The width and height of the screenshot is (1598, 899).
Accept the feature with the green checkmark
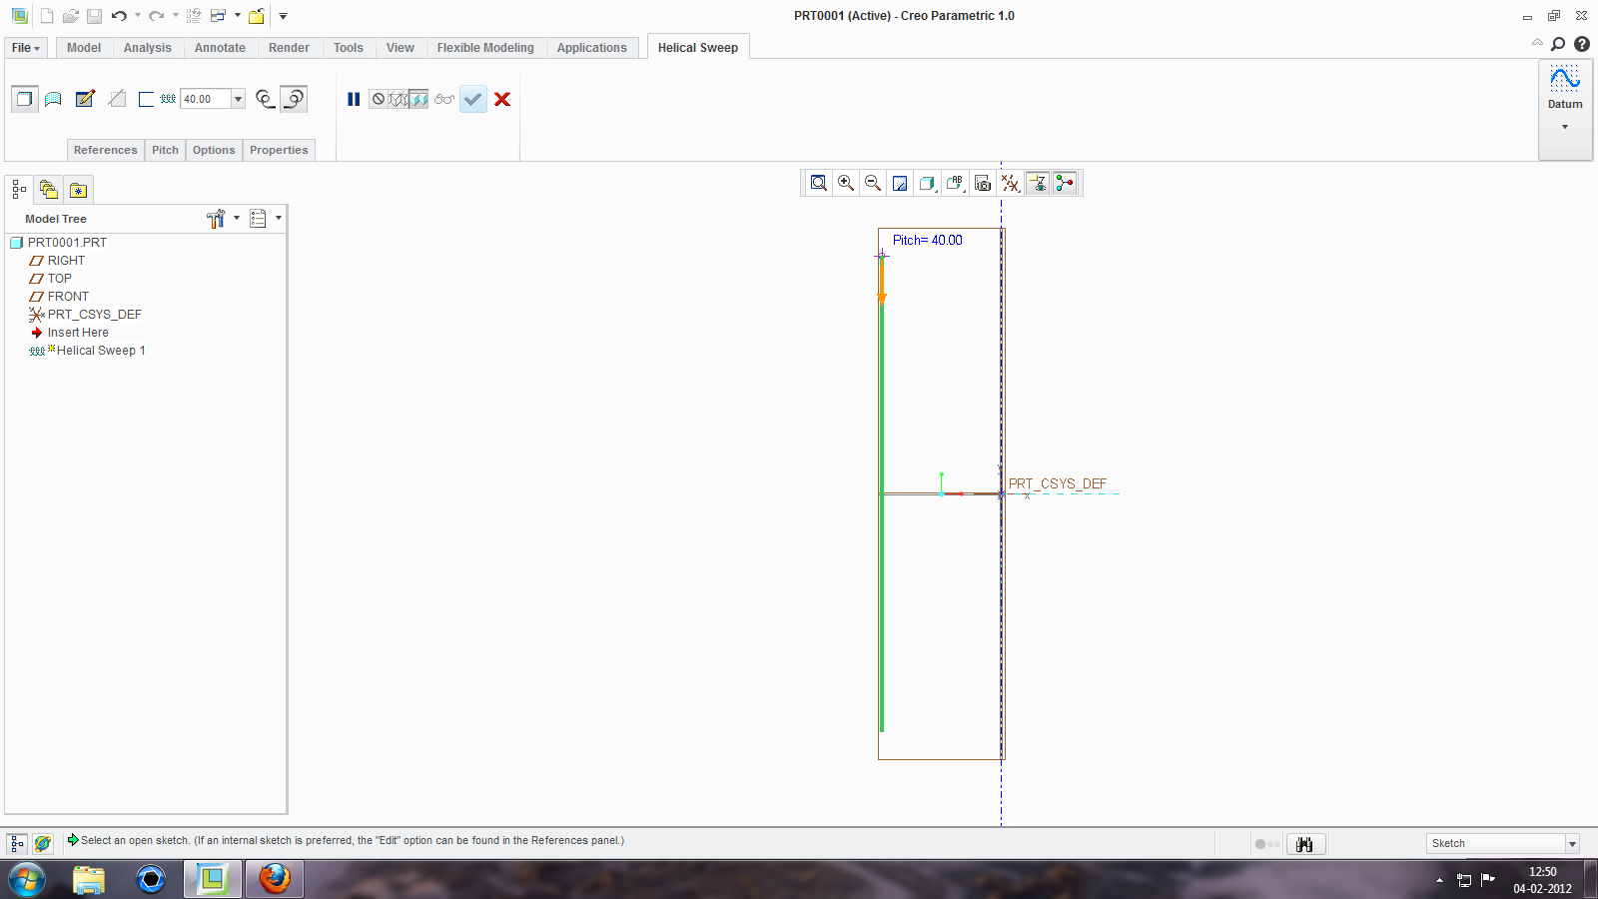coord(472,99)
